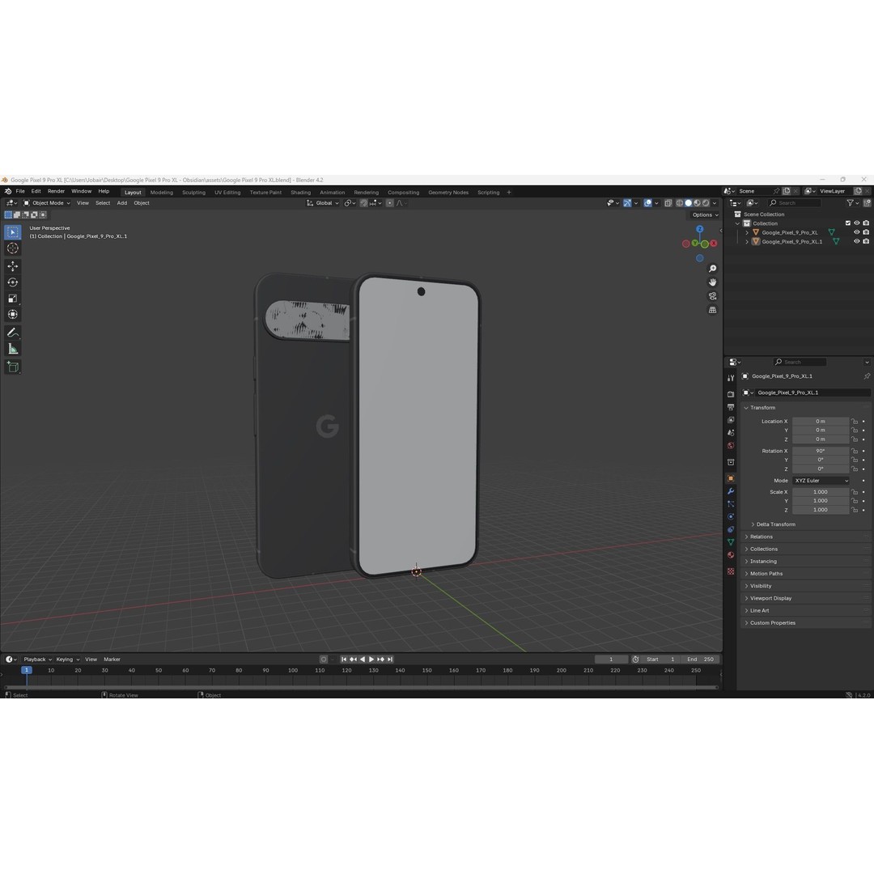
Task: Open the XYZ Euler rotation mode dropdown
Action: (821, 481)
